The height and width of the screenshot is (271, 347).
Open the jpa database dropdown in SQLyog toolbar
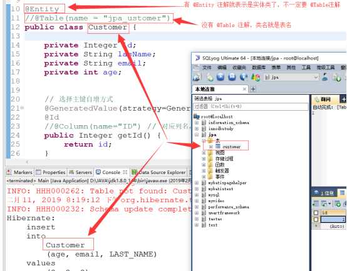tap(316, 78)
